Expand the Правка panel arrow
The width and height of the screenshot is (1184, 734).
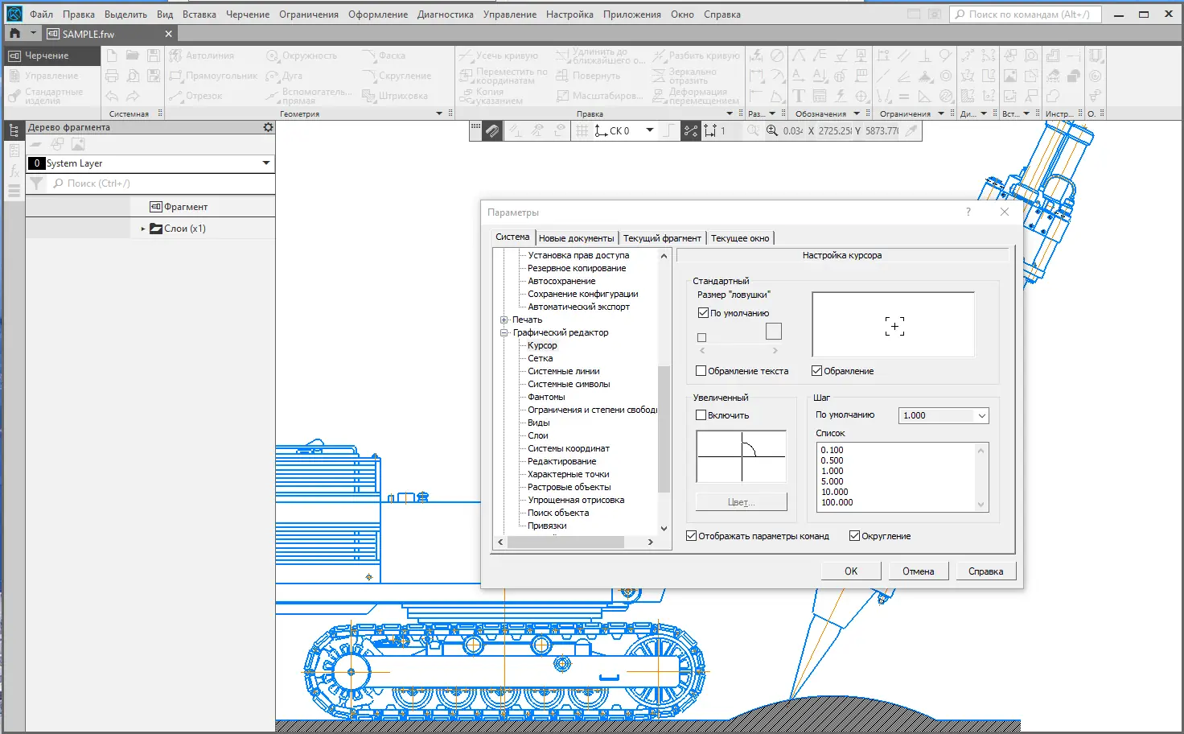730,113
